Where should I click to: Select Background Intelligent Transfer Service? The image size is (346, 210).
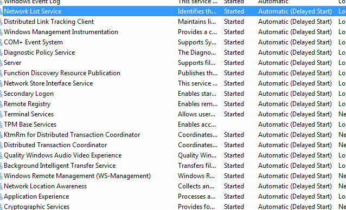pyautogui.click(x=60, y=166)
